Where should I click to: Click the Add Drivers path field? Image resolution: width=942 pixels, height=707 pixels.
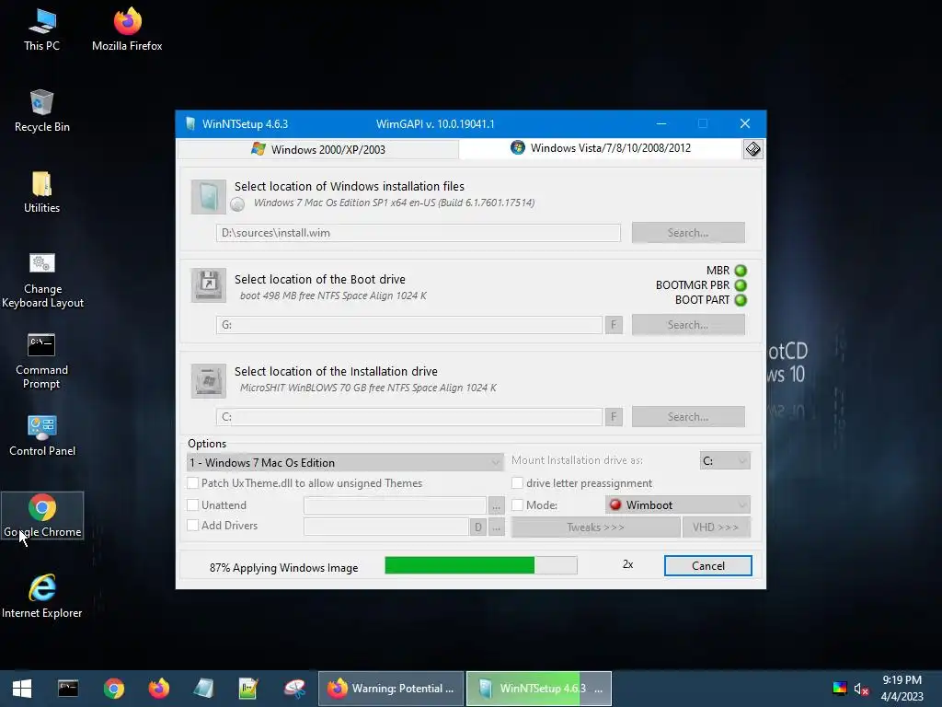(386, 527)
